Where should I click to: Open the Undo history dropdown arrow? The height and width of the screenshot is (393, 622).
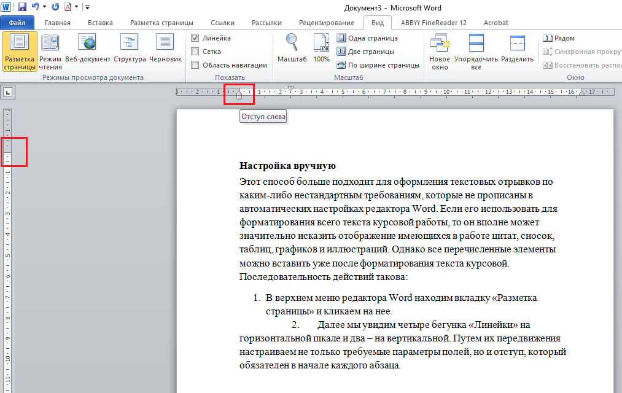coord(44,7)
